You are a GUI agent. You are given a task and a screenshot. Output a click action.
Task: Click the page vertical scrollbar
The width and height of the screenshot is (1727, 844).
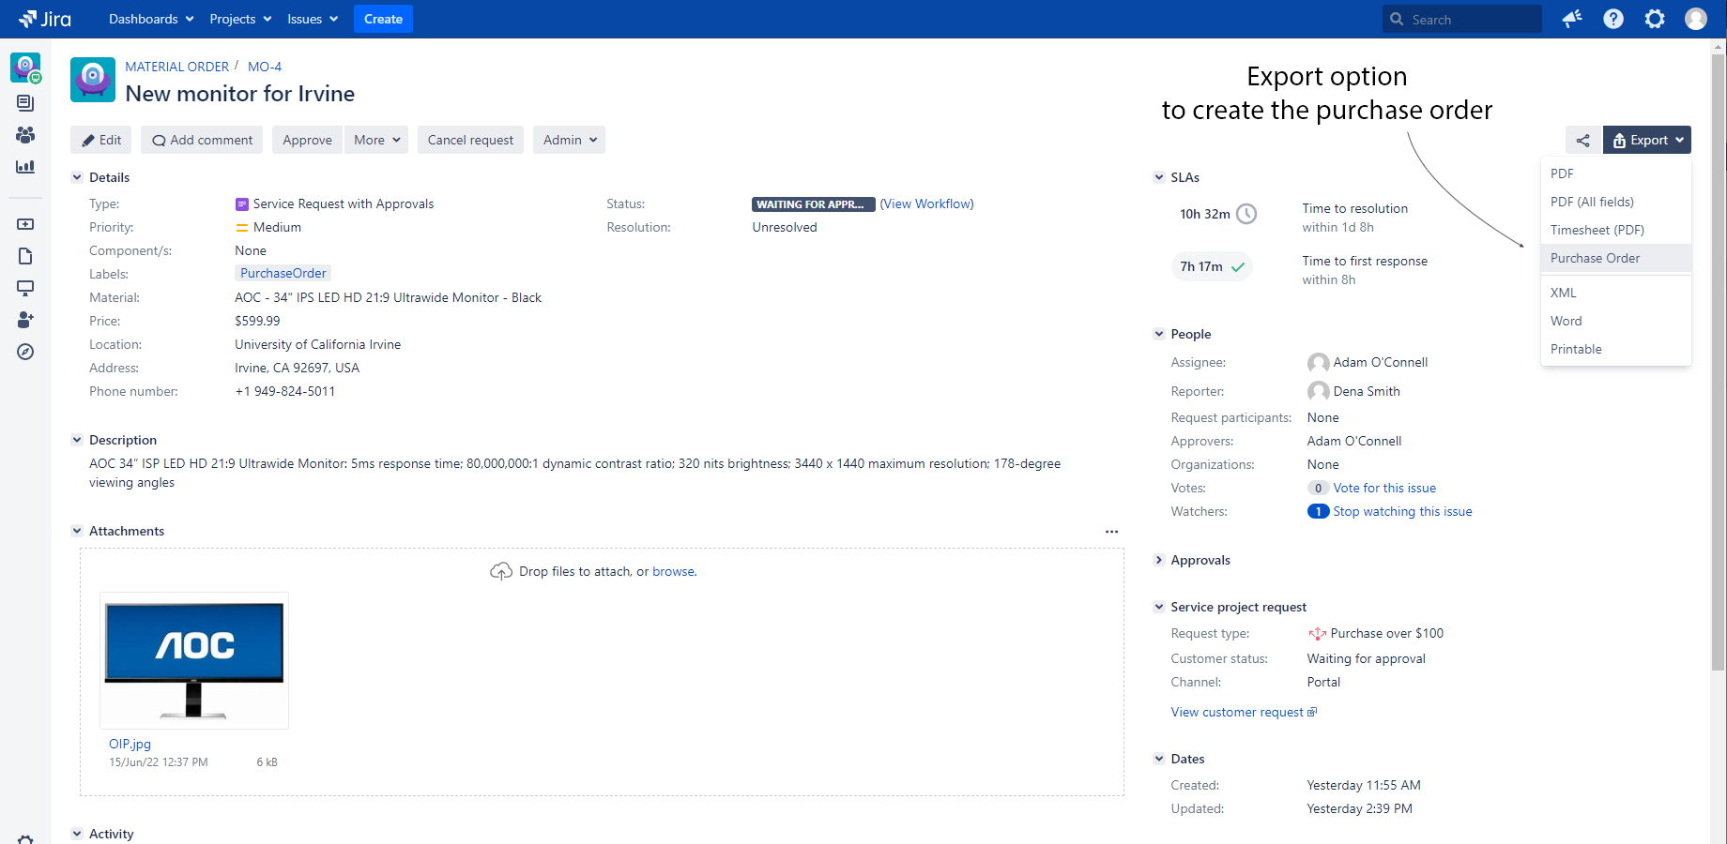(1719, 362)
